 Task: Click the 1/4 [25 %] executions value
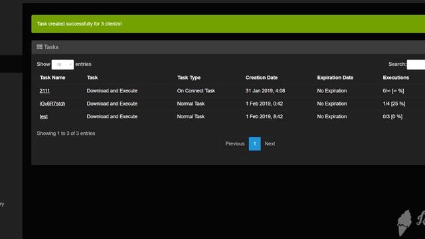tap(394, 104)
